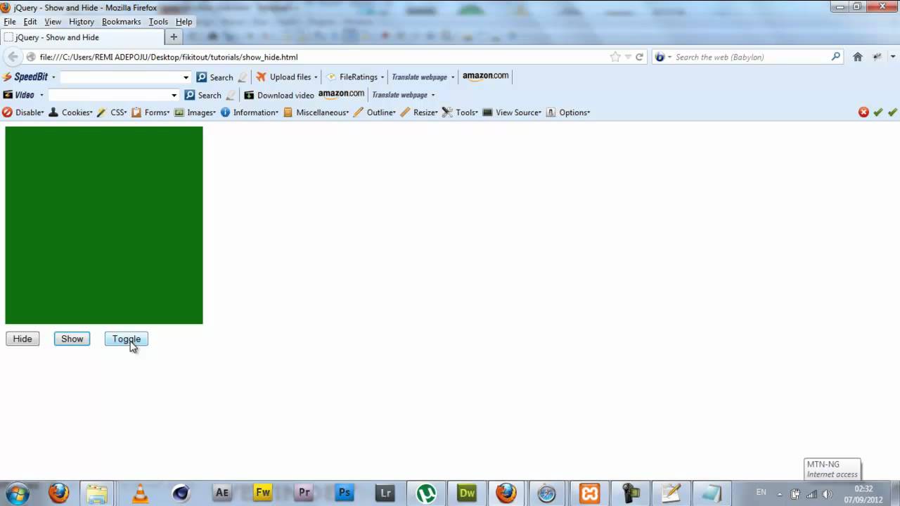
Task: Open Fireworks from taskbar
Action: tap(263, 493)
